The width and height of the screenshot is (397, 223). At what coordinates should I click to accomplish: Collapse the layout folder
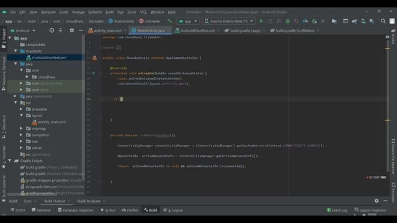[22, 116]
